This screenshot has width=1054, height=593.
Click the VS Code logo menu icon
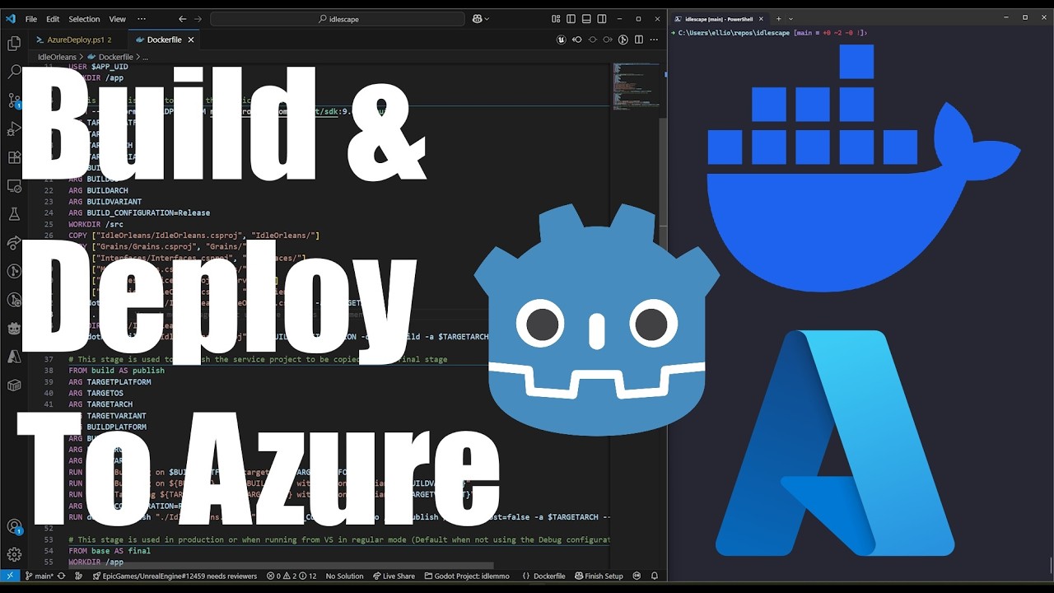point(10,18)
